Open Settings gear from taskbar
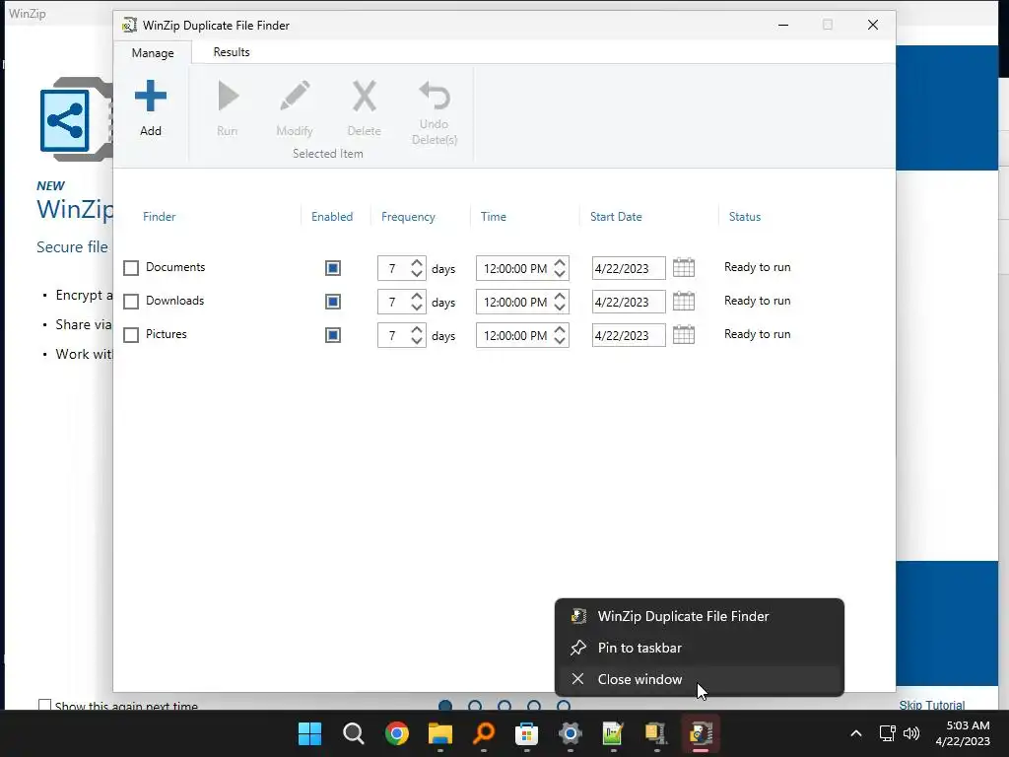The image size is (1009, 757). 571,733
